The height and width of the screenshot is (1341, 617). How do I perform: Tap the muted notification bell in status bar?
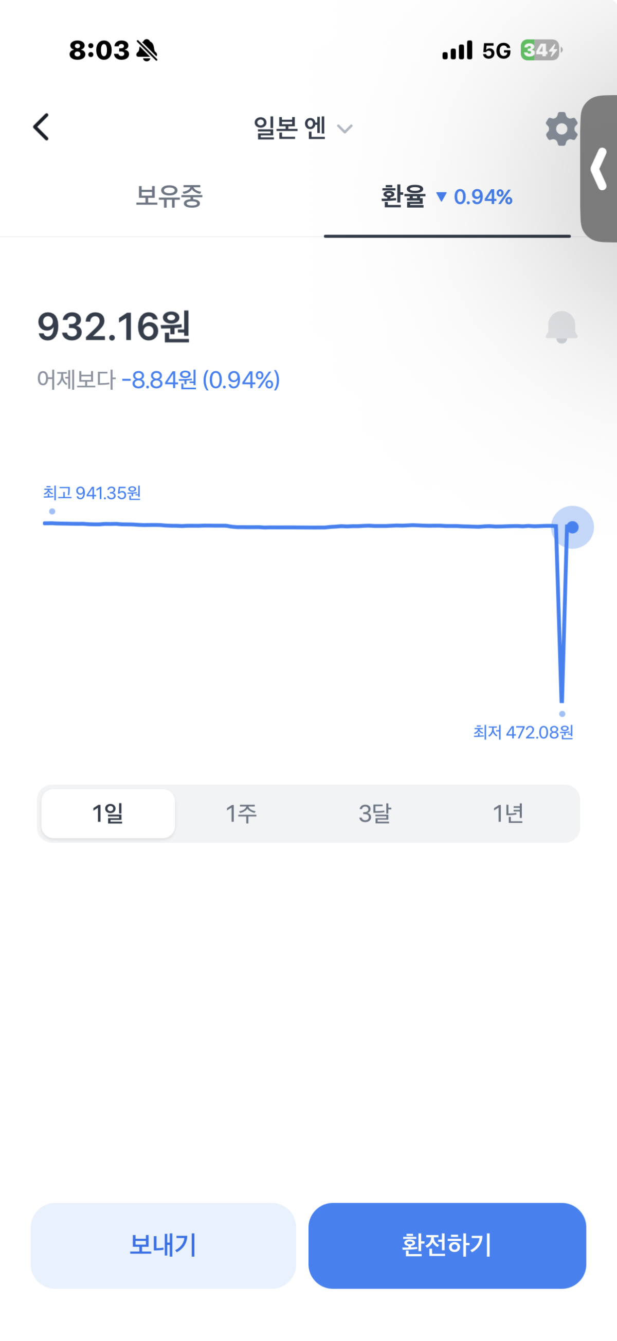pos(147,50)
